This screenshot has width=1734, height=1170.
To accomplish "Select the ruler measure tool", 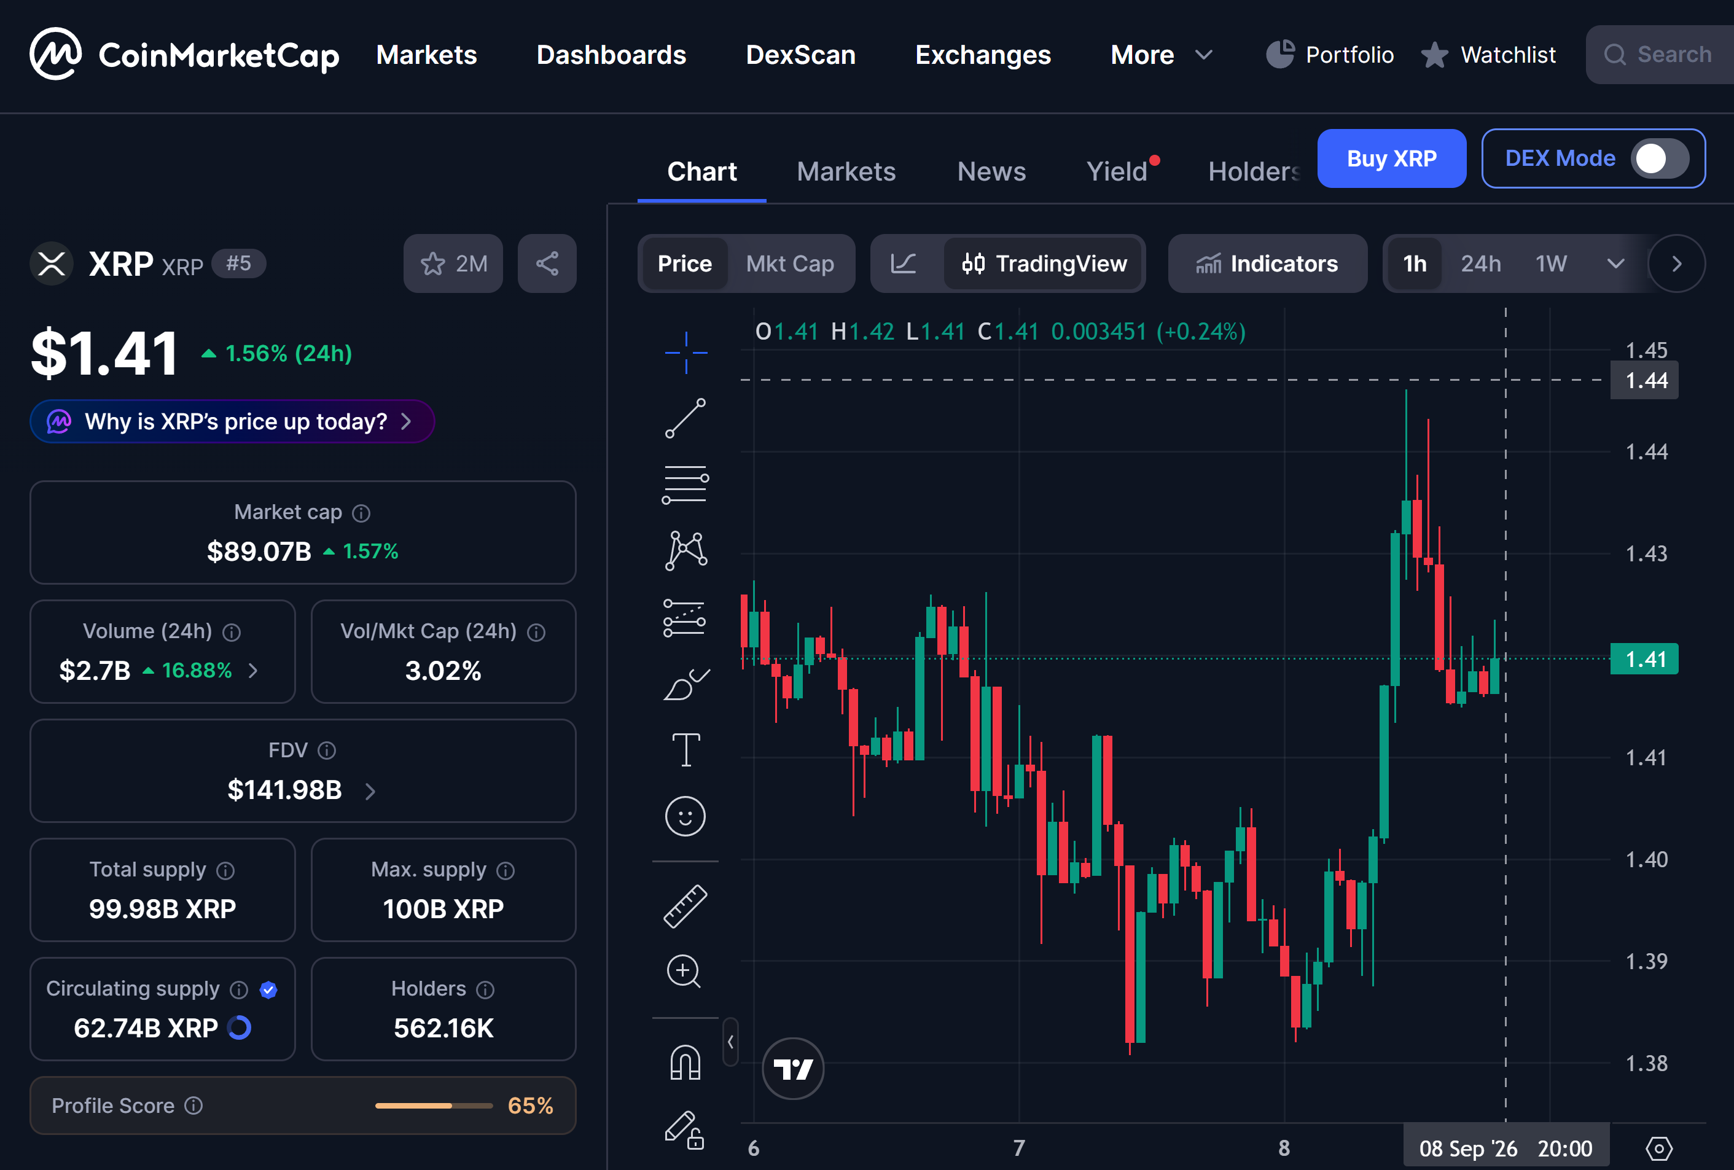I will 685,906.
